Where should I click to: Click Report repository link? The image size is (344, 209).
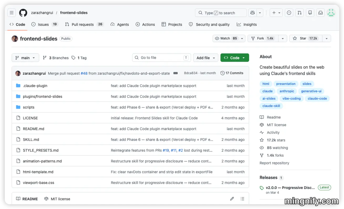pyautogui.click(x=274, y=163)
